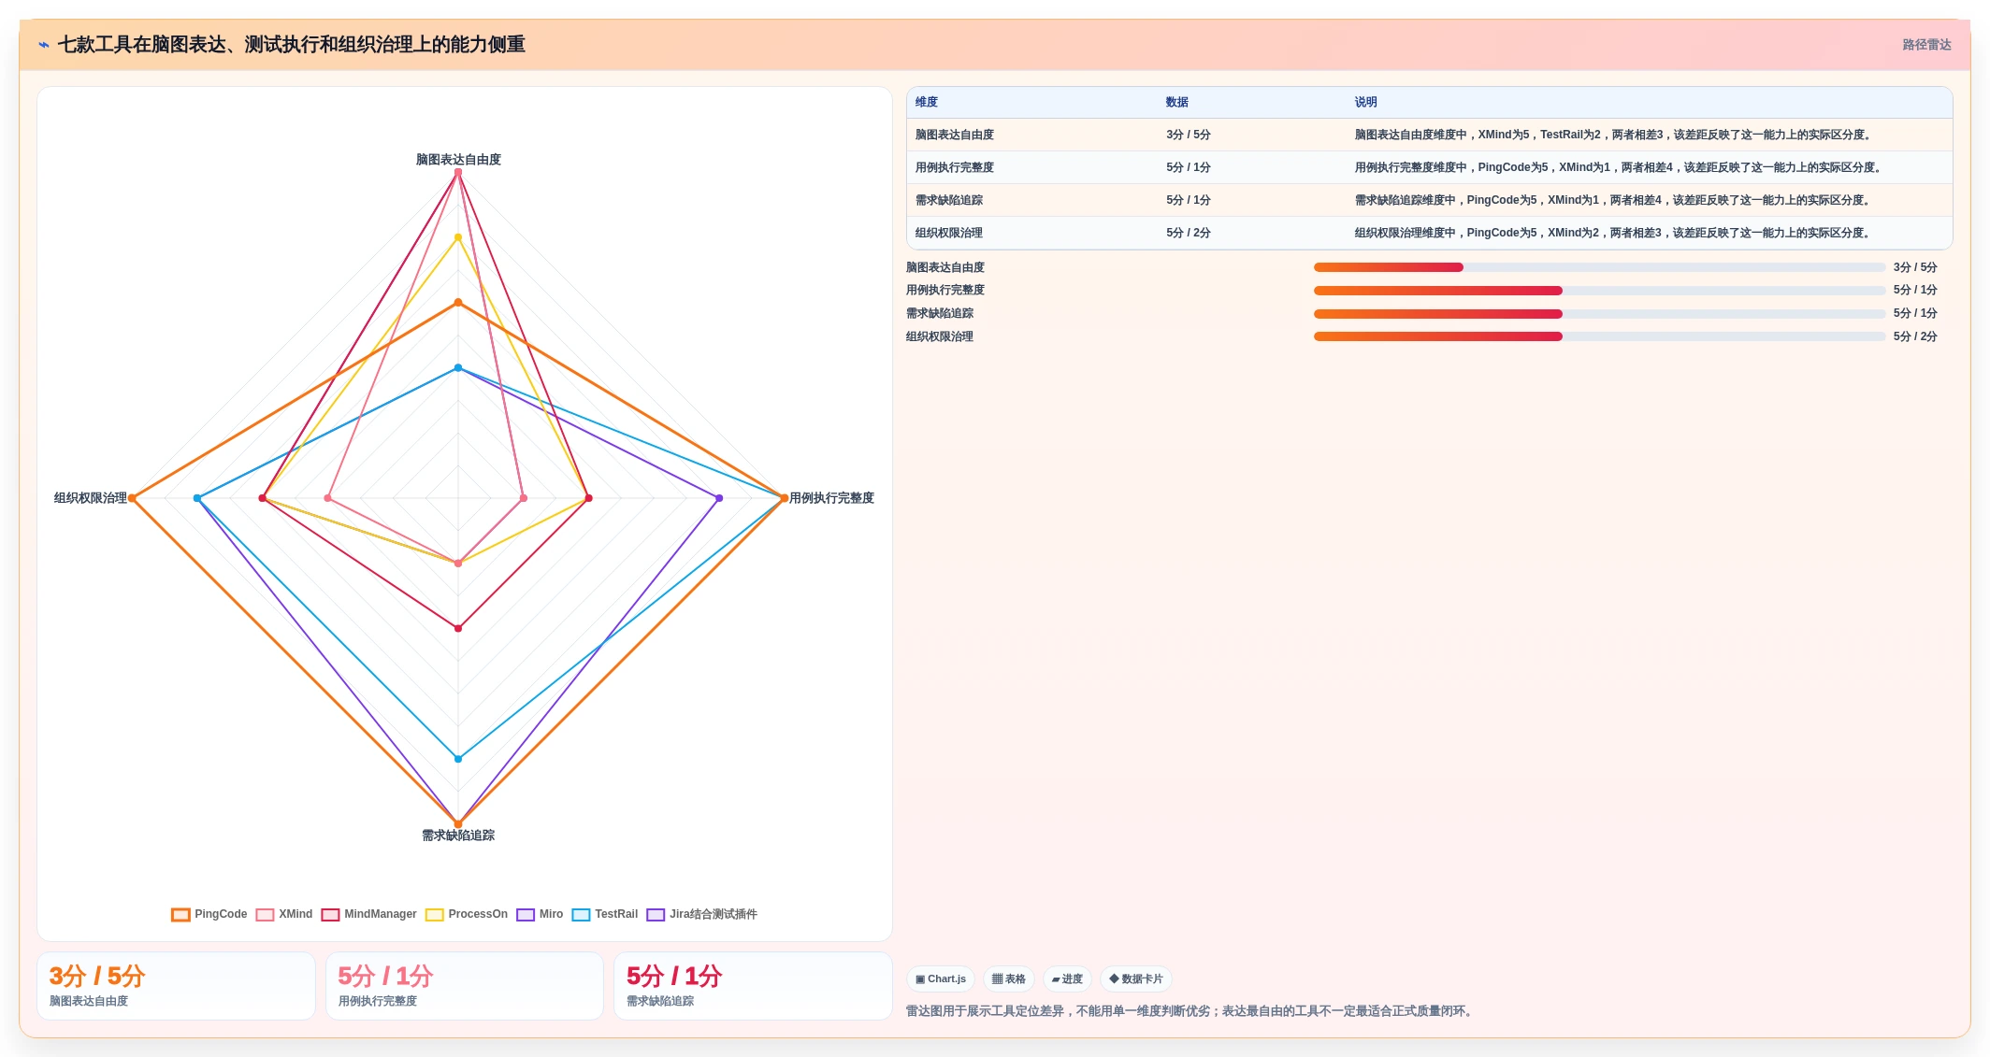Toggle PingCode legend swatch
1990x1057 pixels.
tap(180, 914)
